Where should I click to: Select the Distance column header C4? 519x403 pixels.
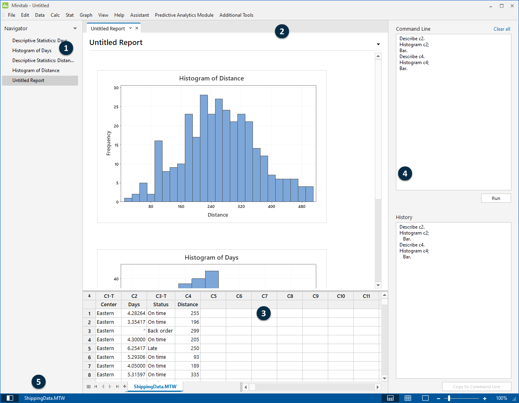[188, 295]
